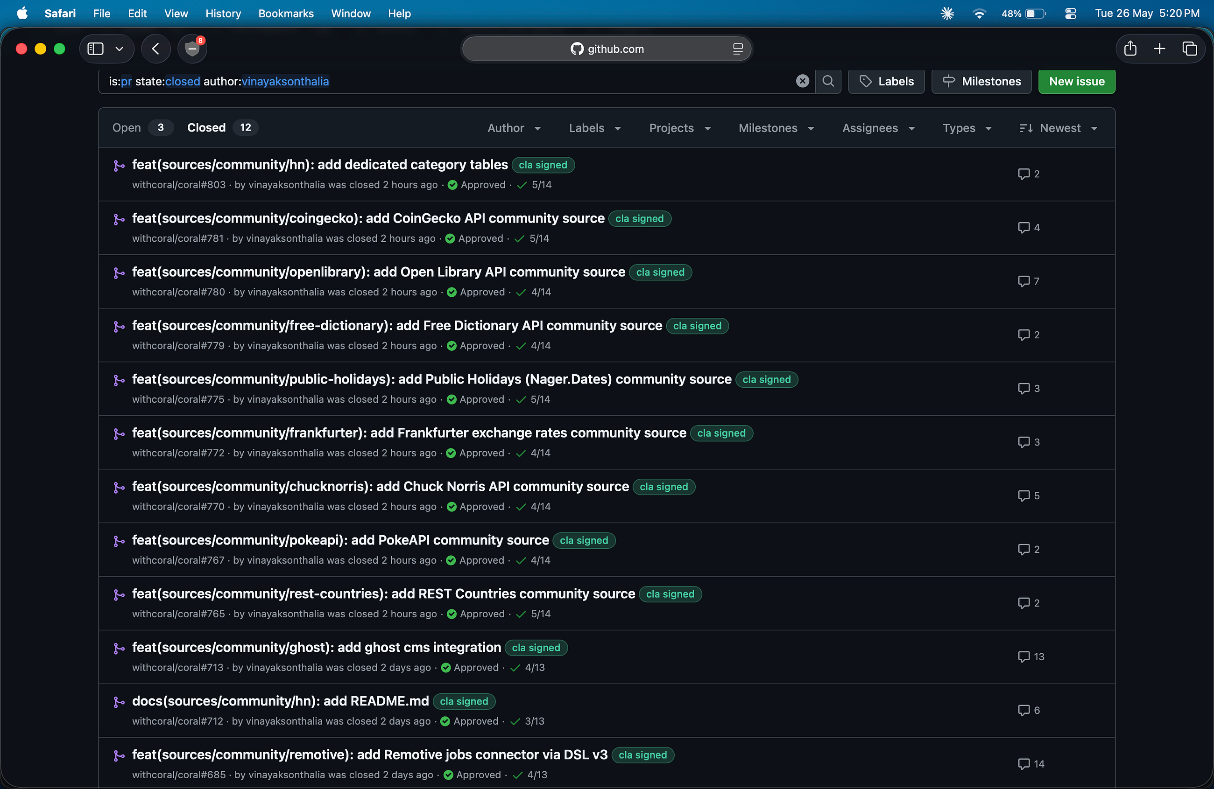Open the Remotive jobs connector PR
The image size is (1214, 789).
(370, 754)
